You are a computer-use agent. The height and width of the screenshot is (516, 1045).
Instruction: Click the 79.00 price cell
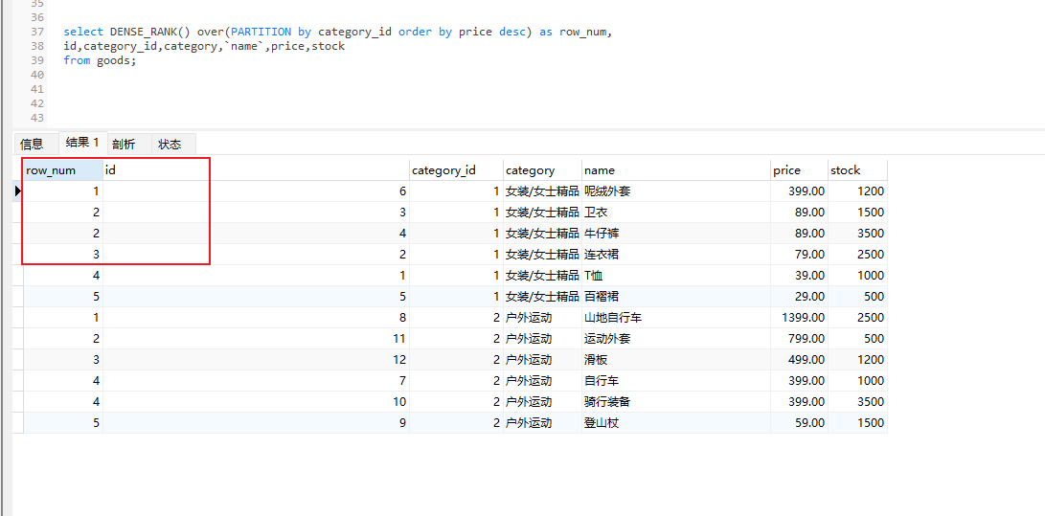pyautogui.click(x=799, y=255)
